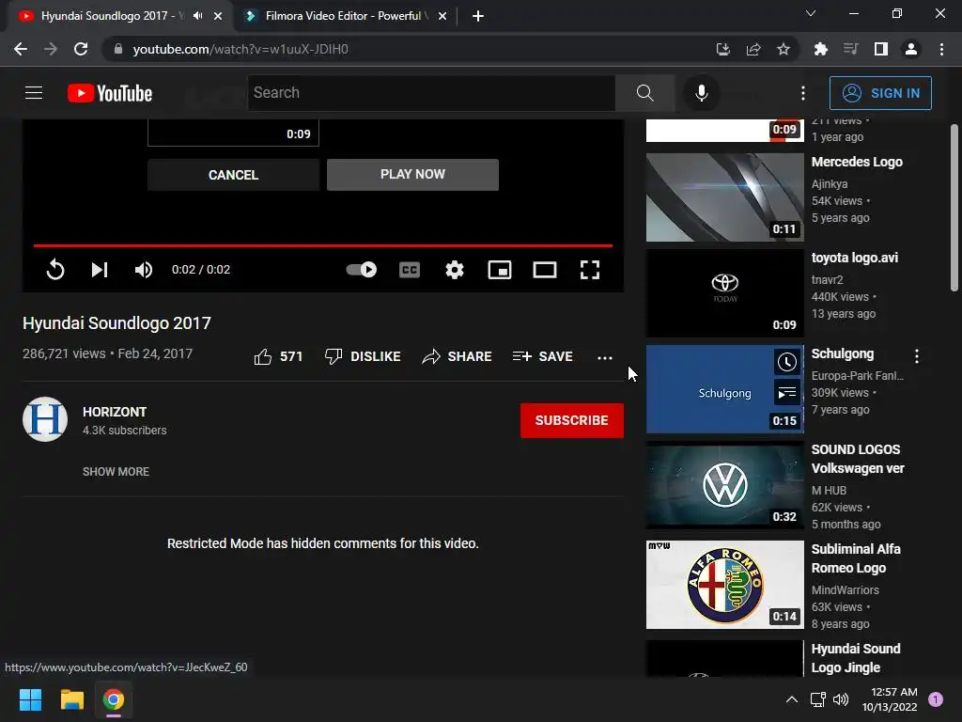Toggle Chrome side panel icon
The image size is (962, 722).
tap(881, 49)
